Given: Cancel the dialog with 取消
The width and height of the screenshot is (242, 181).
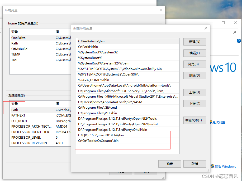Looking at the screenshot, I should (x=194, y=164).
